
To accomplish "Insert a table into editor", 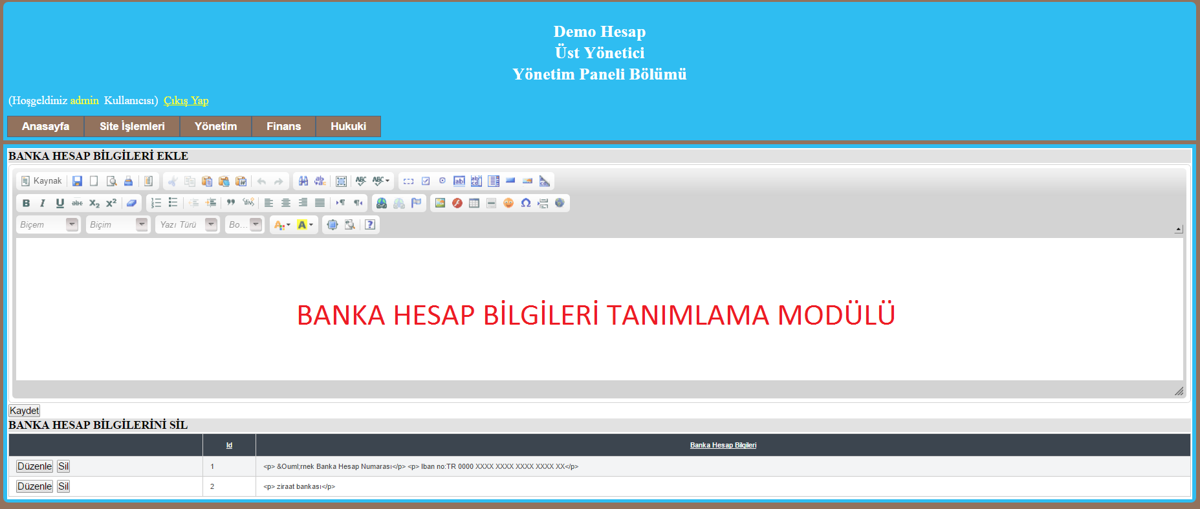I will click(x=474, y=203).
